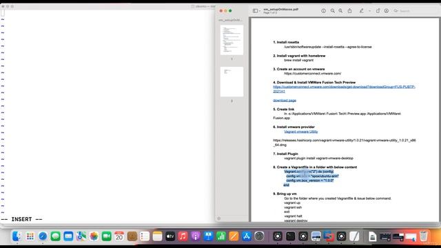Open the 'Vagrant vmware Utility' link
Screen dimensions: 441x248
pos(300,132)
